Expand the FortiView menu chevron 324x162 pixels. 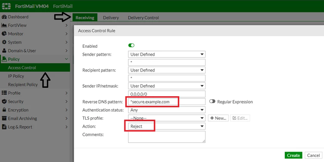66,25
